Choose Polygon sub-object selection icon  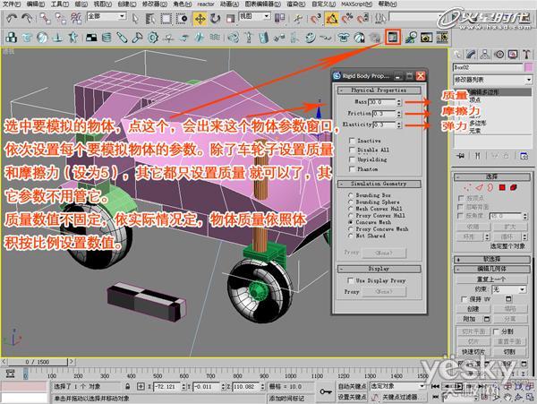[x=502, y=187]
